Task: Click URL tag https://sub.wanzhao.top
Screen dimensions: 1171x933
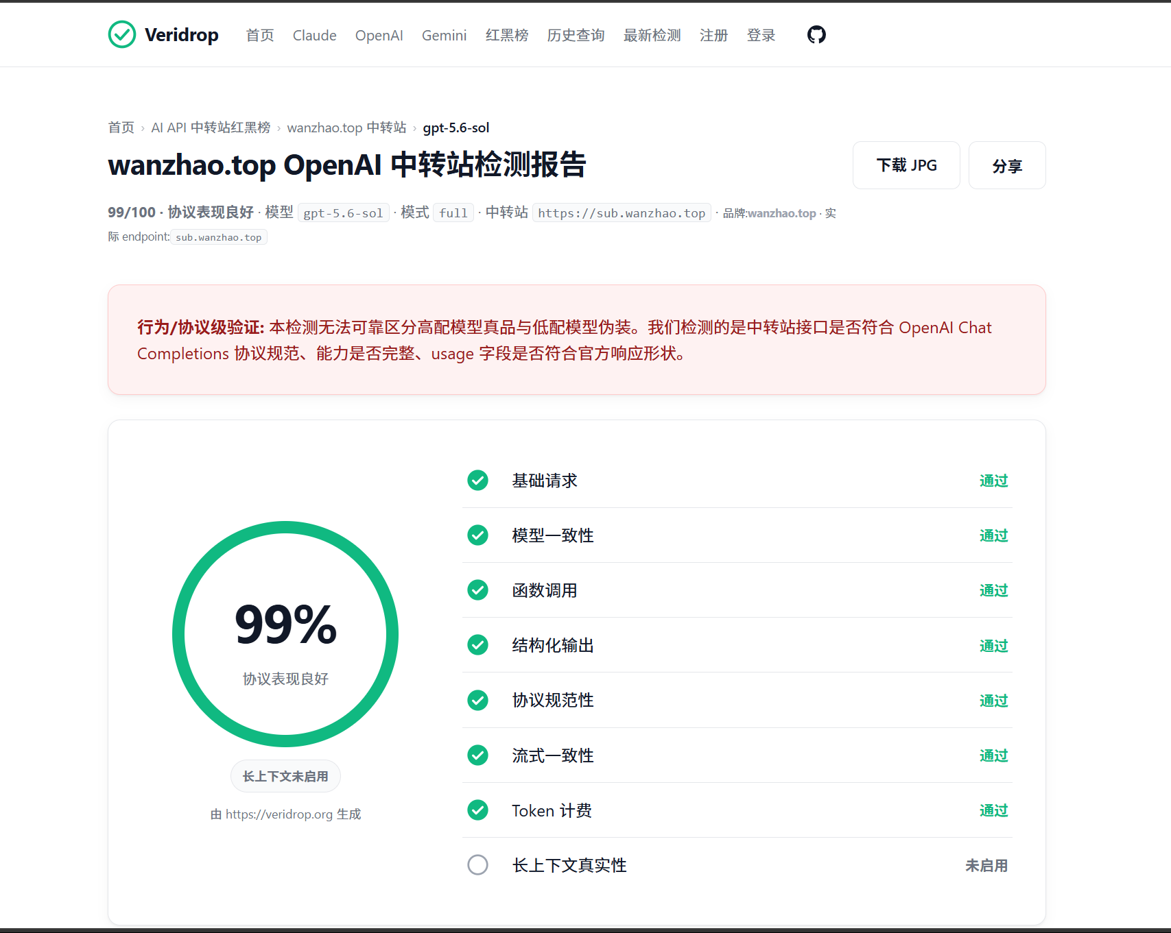Action: click(x=622, y=213)
